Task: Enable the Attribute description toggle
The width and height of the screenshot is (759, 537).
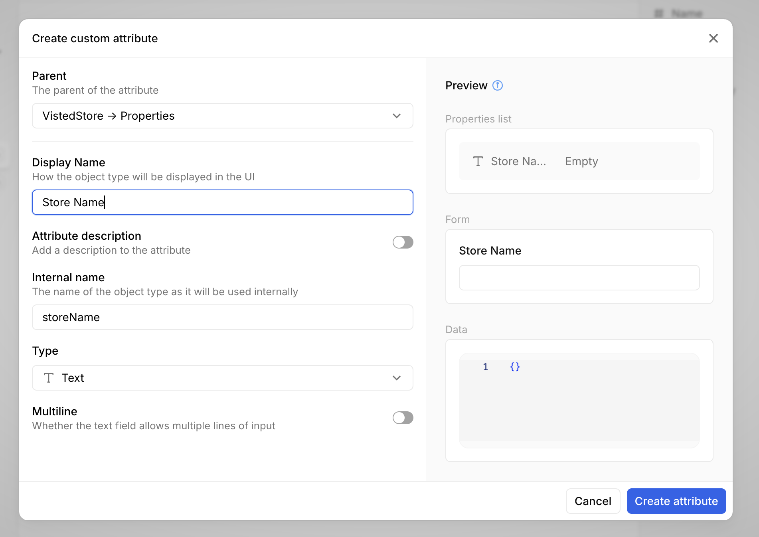Action: pos(403,242)
